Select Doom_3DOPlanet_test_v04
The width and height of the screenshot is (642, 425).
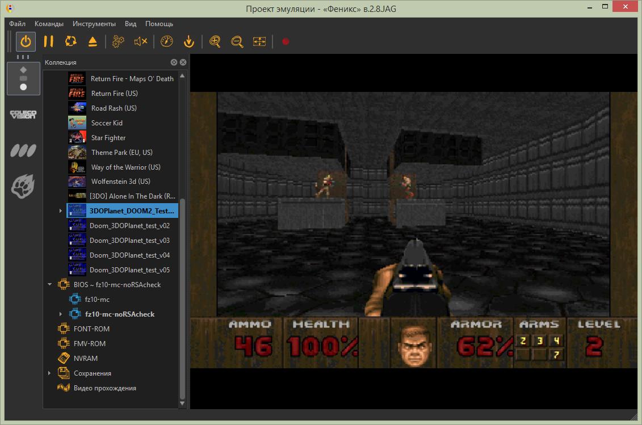tap(129, 255)
